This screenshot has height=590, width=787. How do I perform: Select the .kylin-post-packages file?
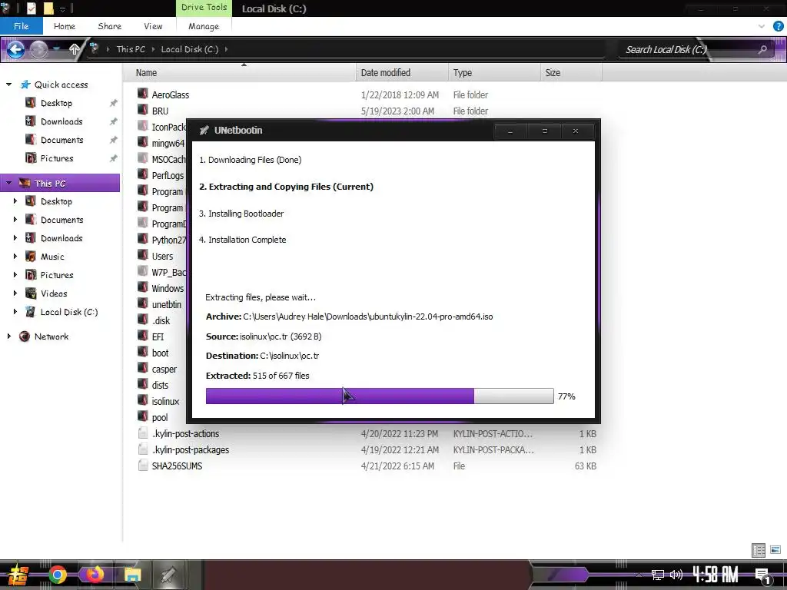(x=191, y=449)
